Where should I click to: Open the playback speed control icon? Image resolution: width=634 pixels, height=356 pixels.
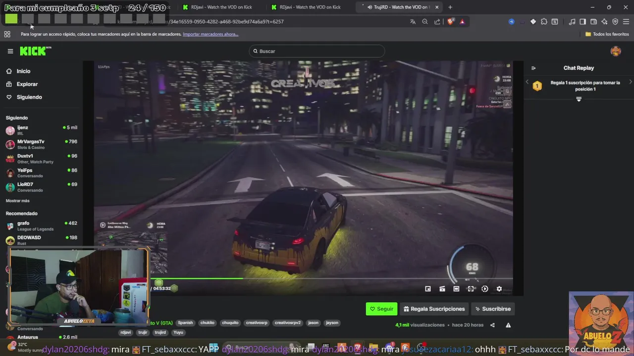coord(485,289)
